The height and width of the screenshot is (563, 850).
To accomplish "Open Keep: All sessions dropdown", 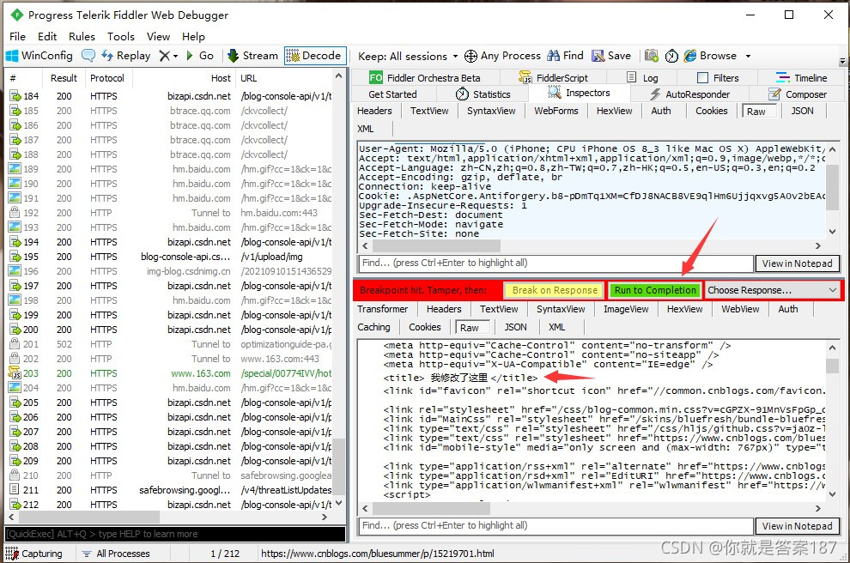I will pos(408,57).
